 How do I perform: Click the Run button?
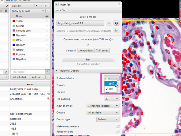click(88, 59)
